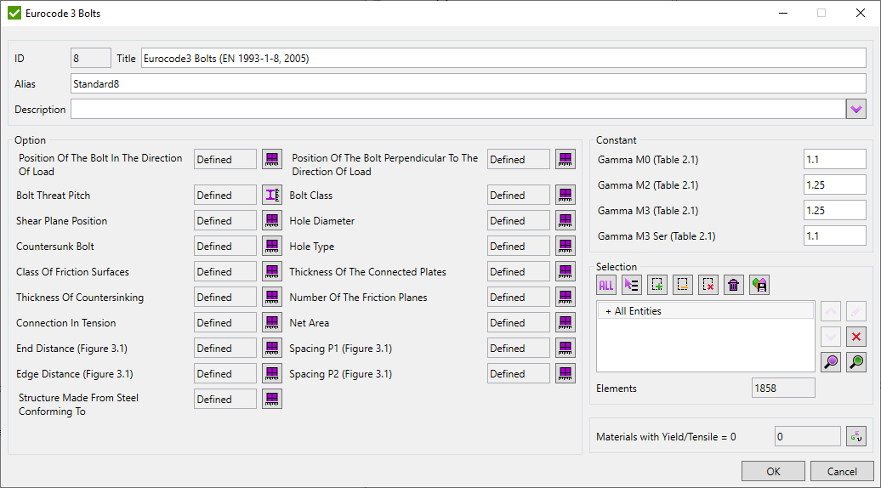Screen dimensions: 881x488
Task: Open table icon for End Distance (Figure 3.1)
Action: point(272,349)
